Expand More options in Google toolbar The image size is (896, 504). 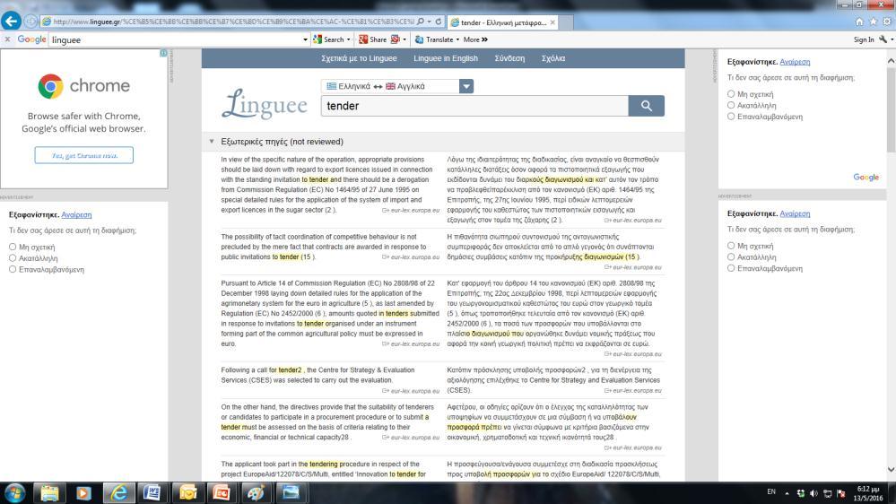[x=475, y=39]
